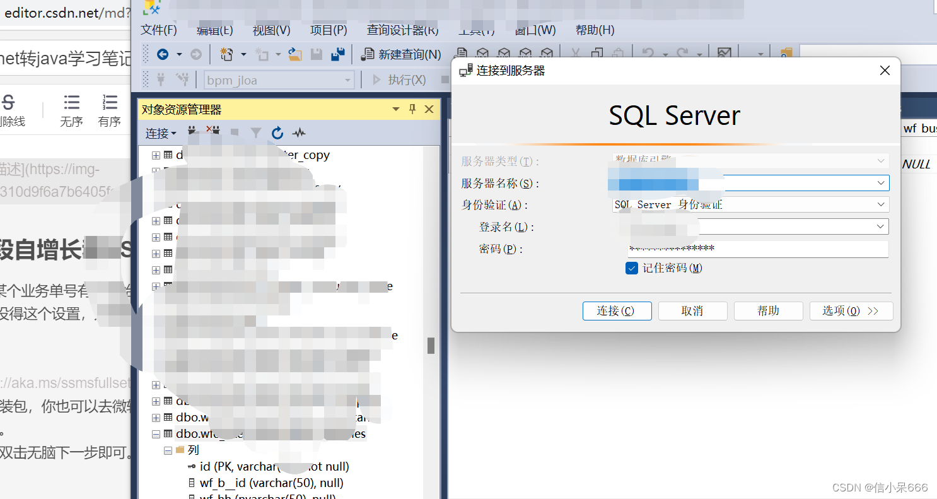Click the navigate backward arrow icon
This screenshot has width=937, height=499.
(x=163, y=55)
